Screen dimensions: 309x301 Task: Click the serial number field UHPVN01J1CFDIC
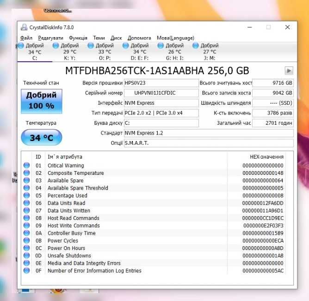pos(161,93)
